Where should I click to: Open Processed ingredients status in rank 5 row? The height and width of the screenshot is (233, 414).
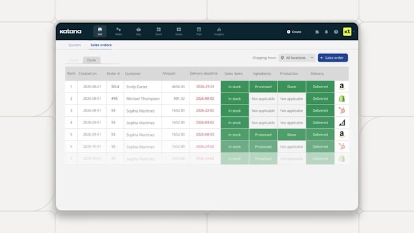[263, 134]
